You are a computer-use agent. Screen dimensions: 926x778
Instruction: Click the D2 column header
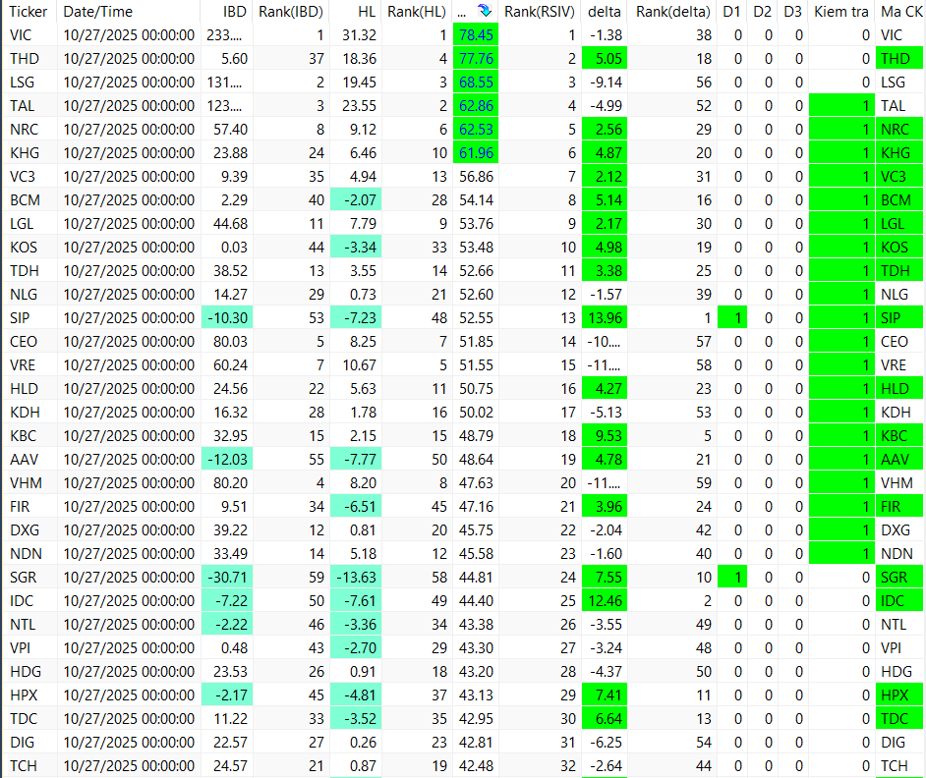[763, 11]
